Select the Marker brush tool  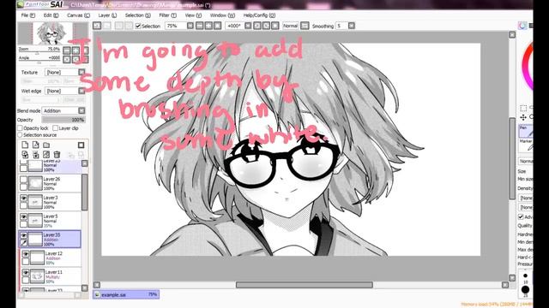(x=526, y=145)
